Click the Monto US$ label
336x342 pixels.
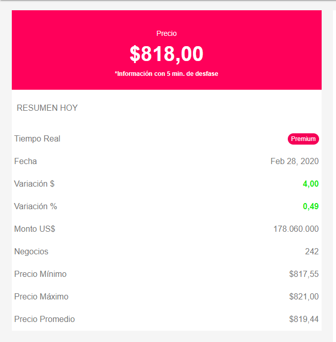(x=35, y=229)
